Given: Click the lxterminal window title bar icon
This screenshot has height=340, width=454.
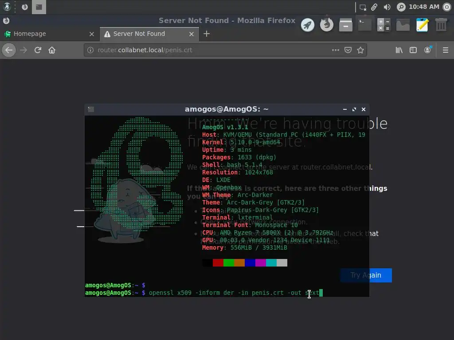Looking at the screenshot, I should point(91,109).
